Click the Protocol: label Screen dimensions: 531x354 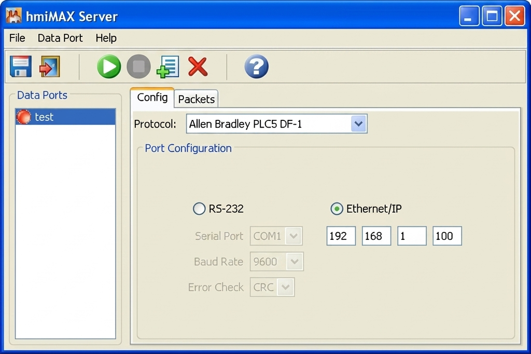pyautogui.click(x=155, y=124)
